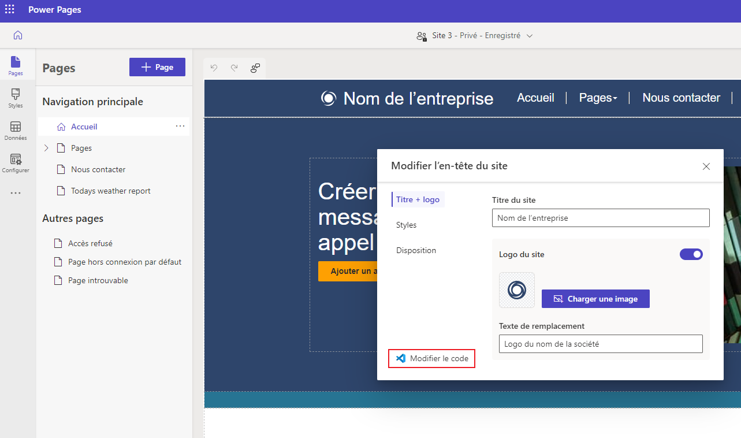The height and width of the screenshot is (438, 741).
Task: Click inside the Titre du site field
Action: (601, 218)
